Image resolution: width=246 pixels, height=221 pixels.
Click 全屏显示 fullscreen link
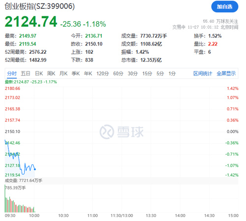point(226,74)
